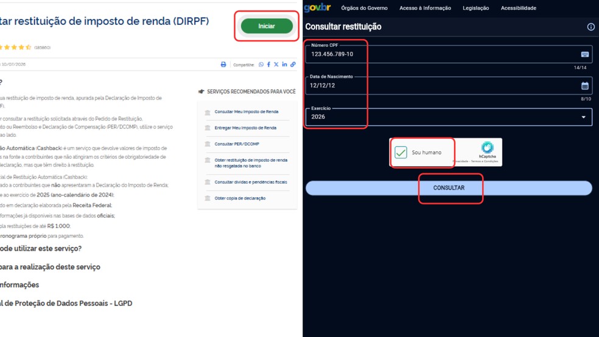Image resolution: width=599 pixels, height=337 pixels.
Task: Click the hCaptcha logo
Action: tap(488, 147)
